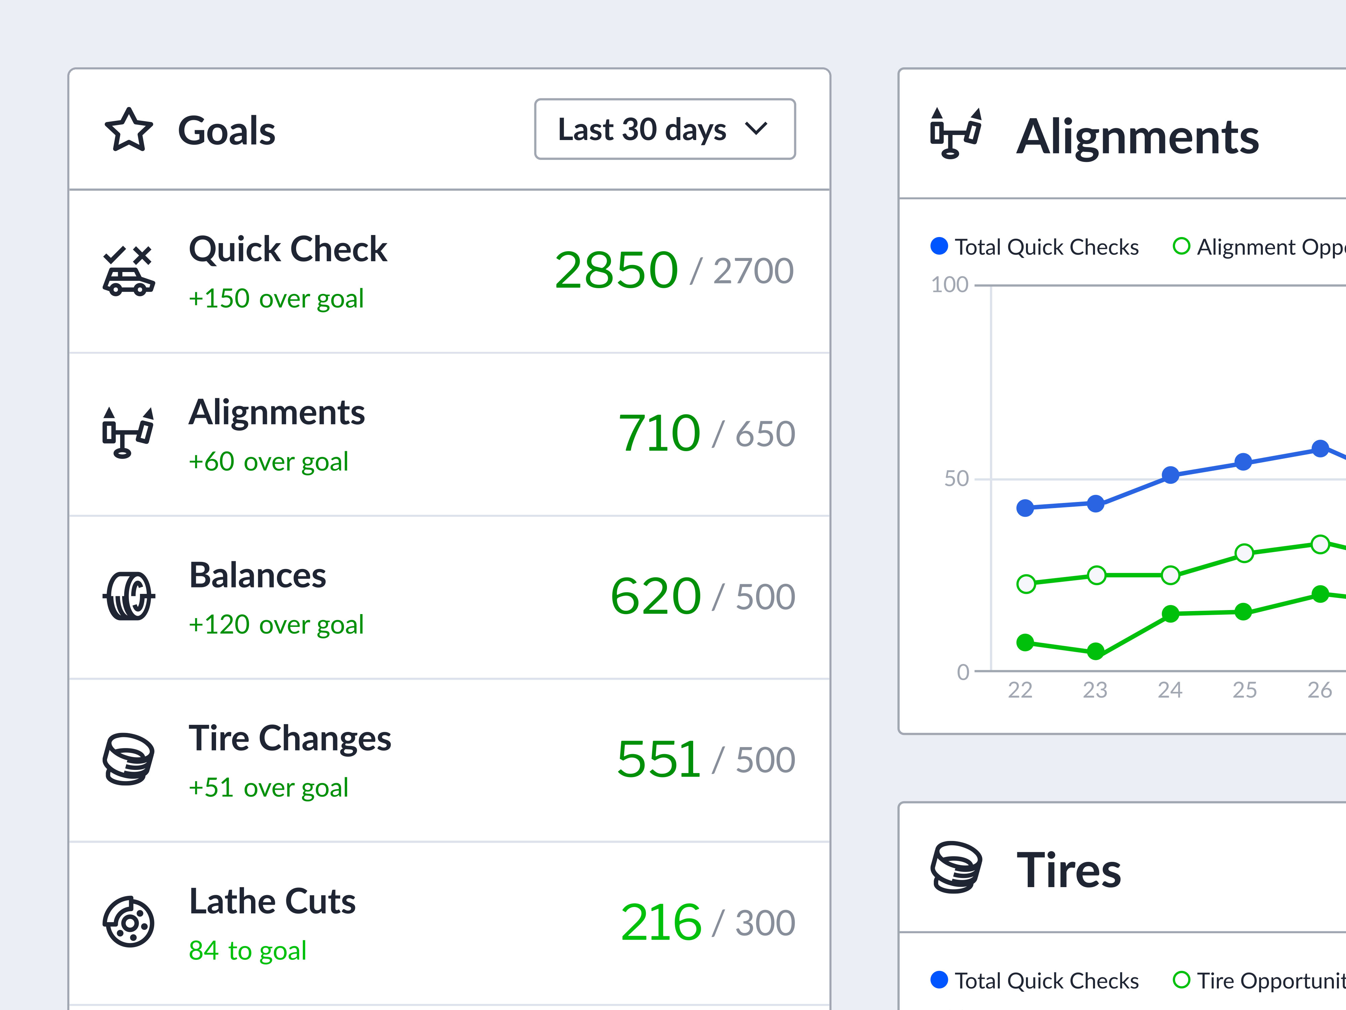
Task: Click the Goals star icon
Action: tap(129, 130)
